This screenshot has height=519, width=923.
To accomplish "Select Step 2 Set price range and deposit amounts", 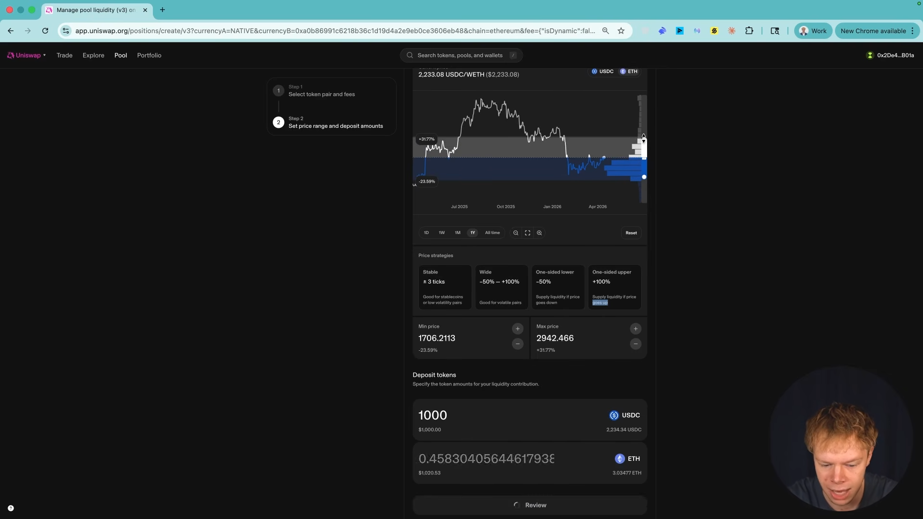I will 332,123.
